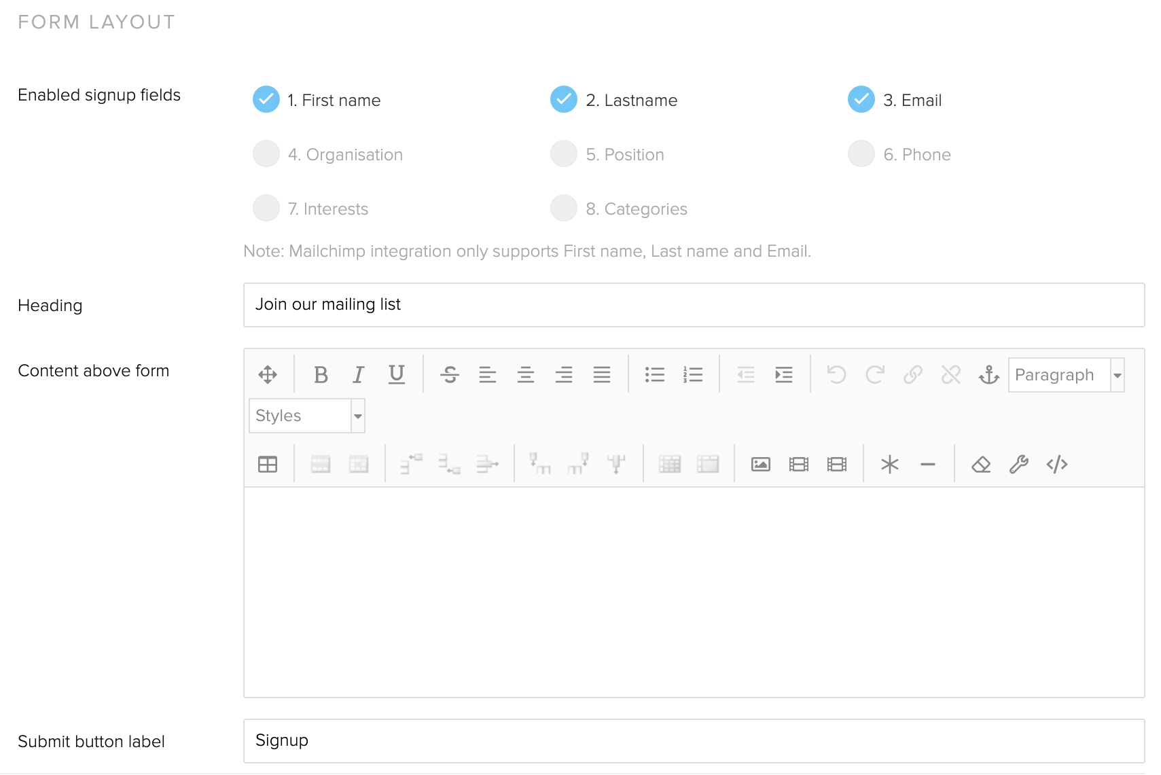The height and width of the screenshot is (775, 1161).
Task: Expand the Styles dropdown
Action: (x=306, y=416)
